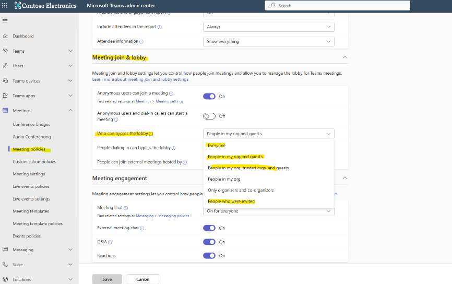Image resolution: width=452 pixels, height=284 pixels.
Task: Close Who can bypass the lobby dropdown
Action: 269,134
